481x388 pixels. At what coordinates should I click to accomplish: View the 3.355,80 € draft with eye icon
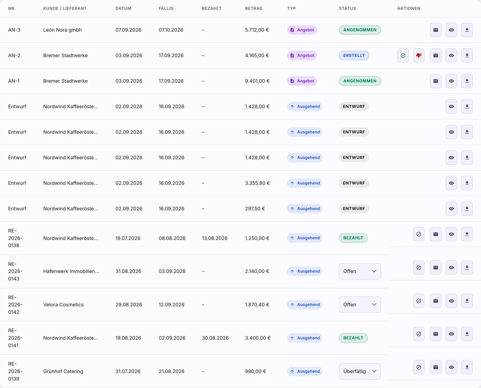coord(451,183)
